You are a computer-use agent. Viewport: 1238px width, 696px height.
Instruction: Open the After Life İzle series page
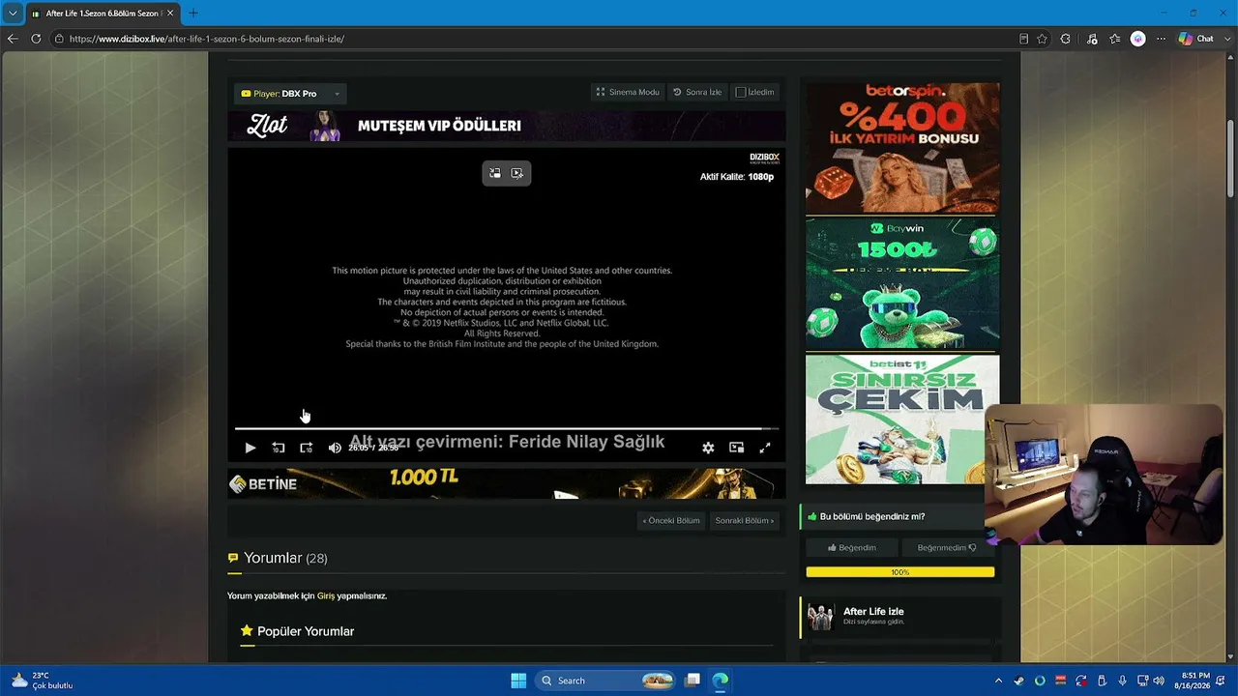(873, 612)
